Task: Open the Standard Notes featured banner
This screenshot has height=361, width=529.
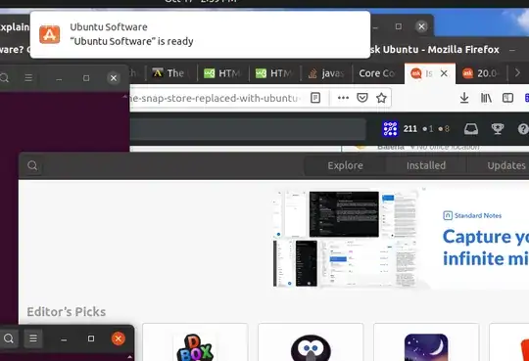Action: [401, 239]
